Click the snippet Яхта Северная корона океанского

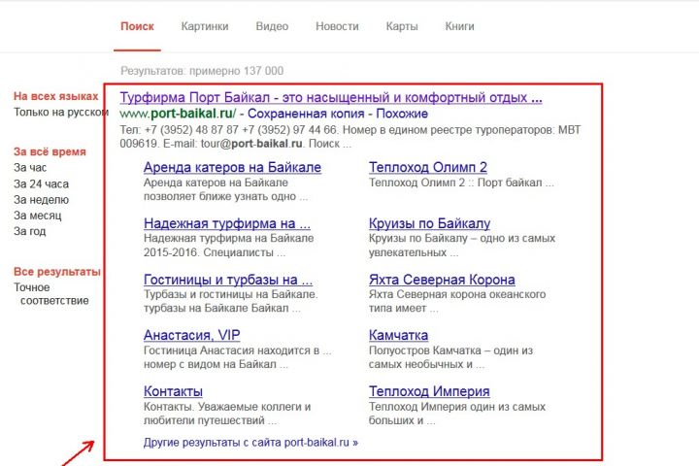457,301
